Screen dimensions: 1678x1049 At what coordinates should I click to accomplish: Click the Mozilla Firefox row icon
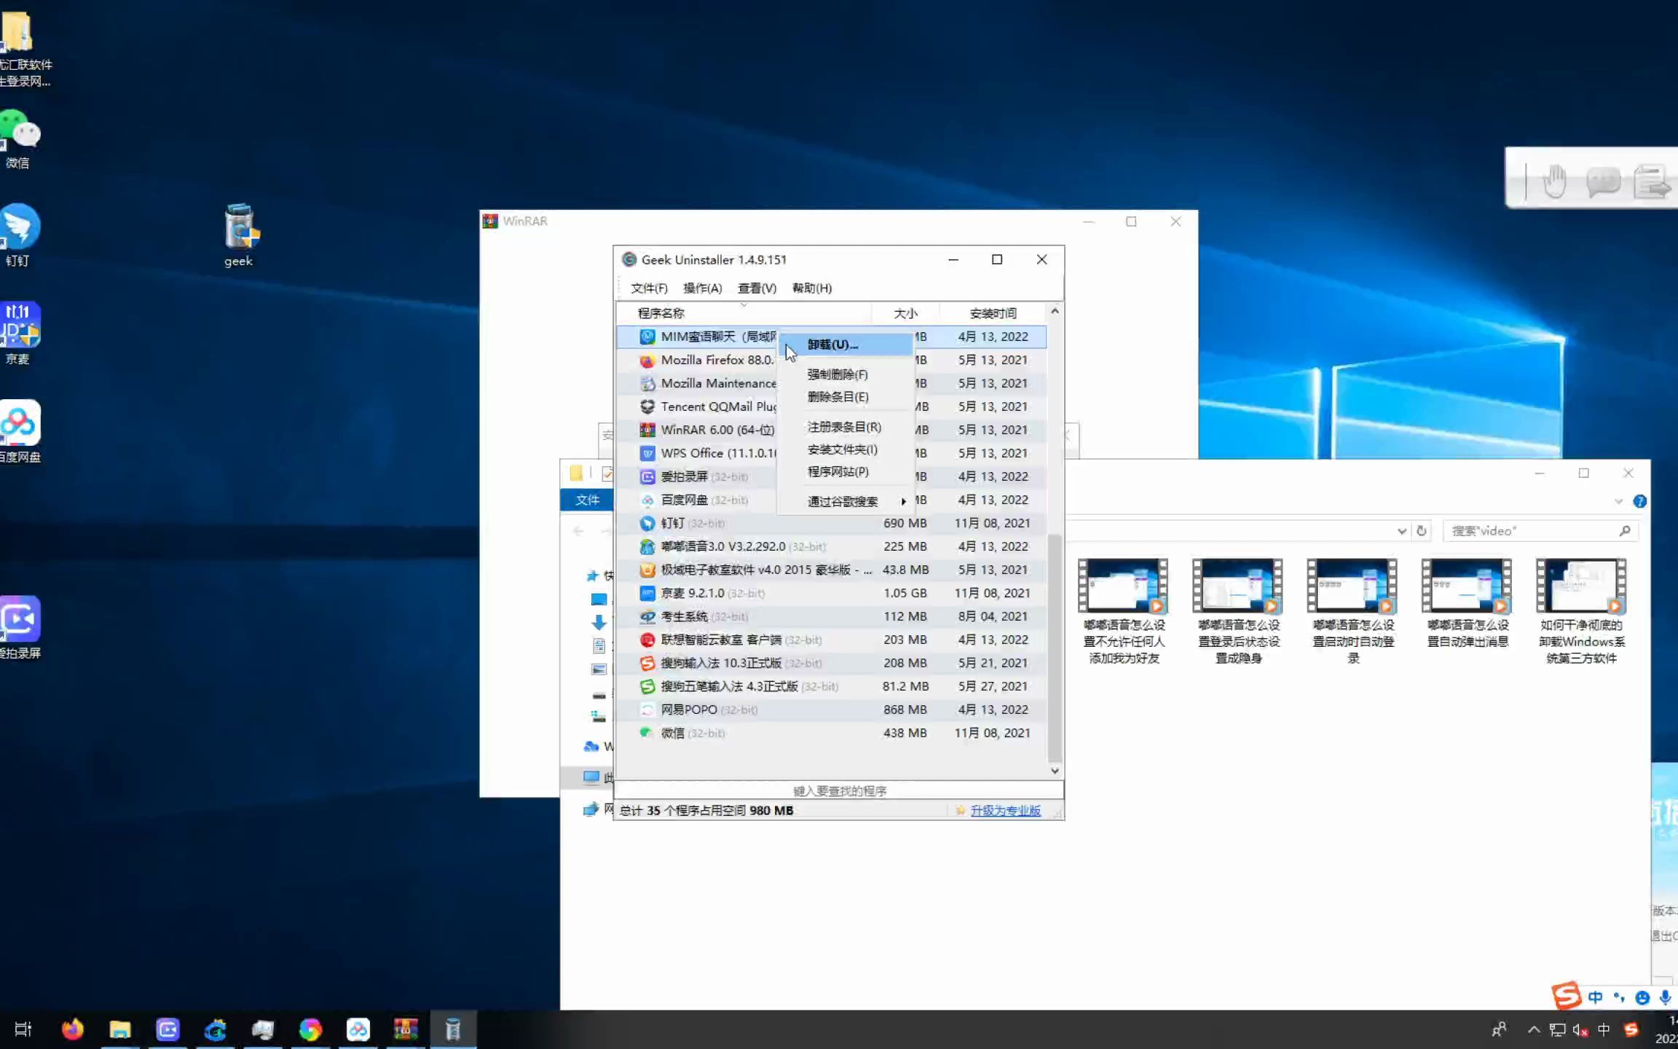click(x=647, y=361)
